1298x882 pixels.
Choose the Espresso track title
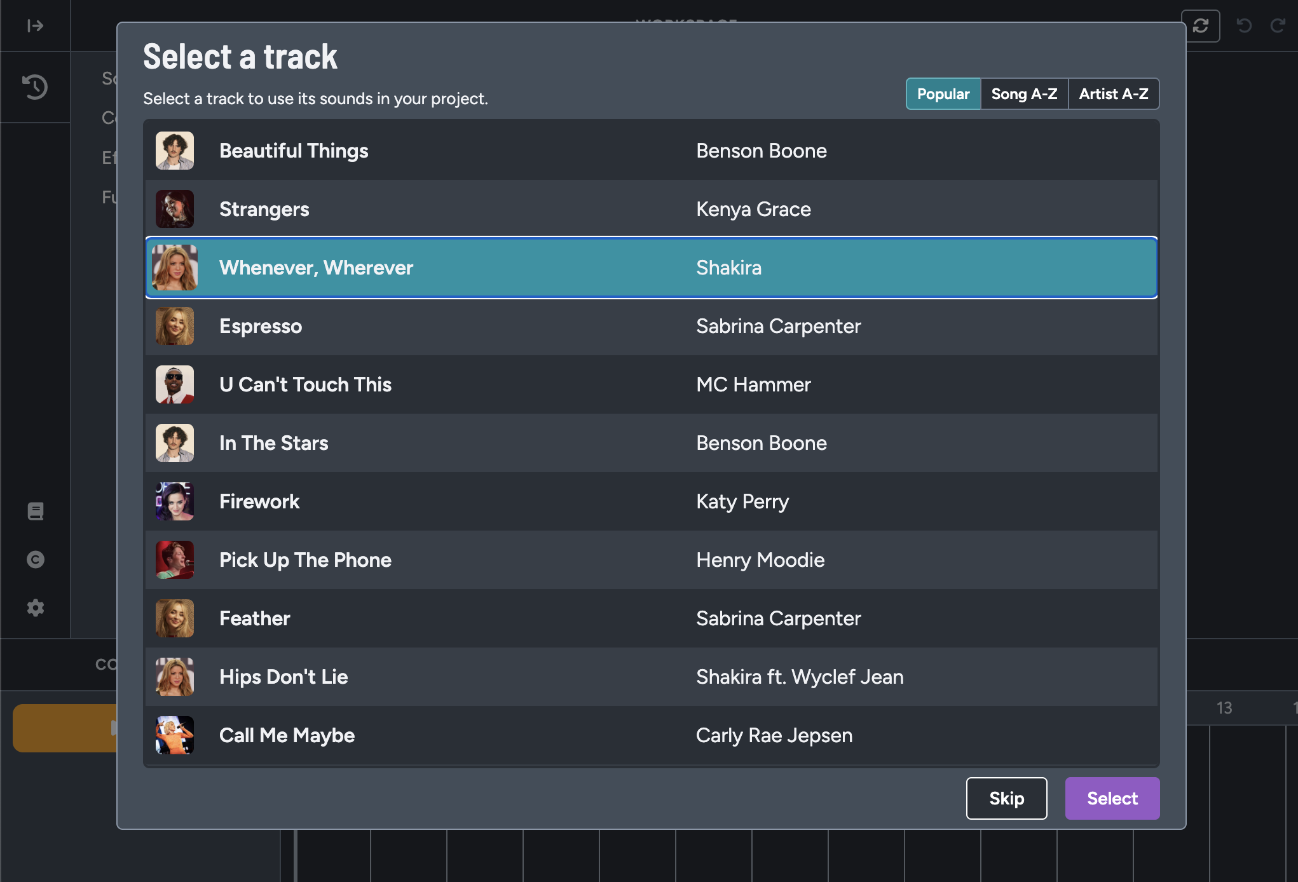261,326
